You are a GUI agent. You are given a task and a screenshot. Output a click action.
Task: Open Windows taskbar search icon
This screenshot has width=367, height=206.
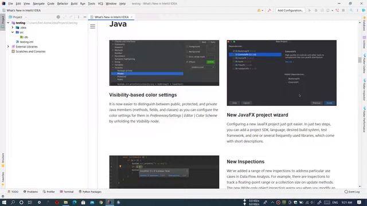[x=13, y=202]
